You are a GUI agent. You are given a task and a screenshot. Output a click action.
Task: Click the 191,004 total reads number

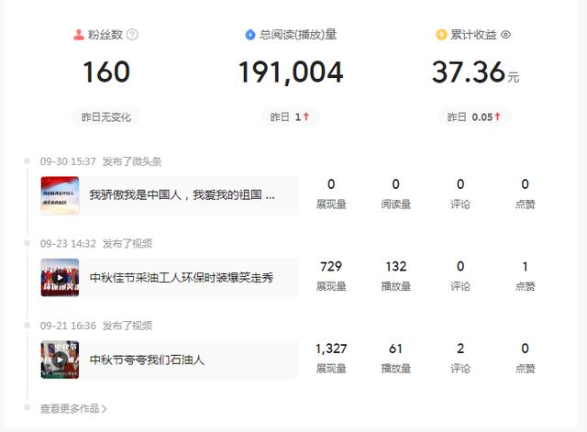click(291, 72)
